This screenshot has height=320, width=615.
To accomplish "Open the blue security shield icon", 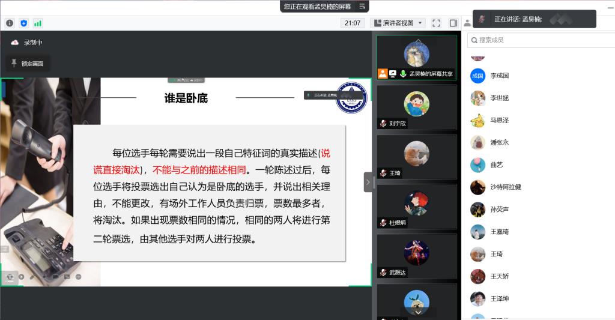I will [24, 23].
